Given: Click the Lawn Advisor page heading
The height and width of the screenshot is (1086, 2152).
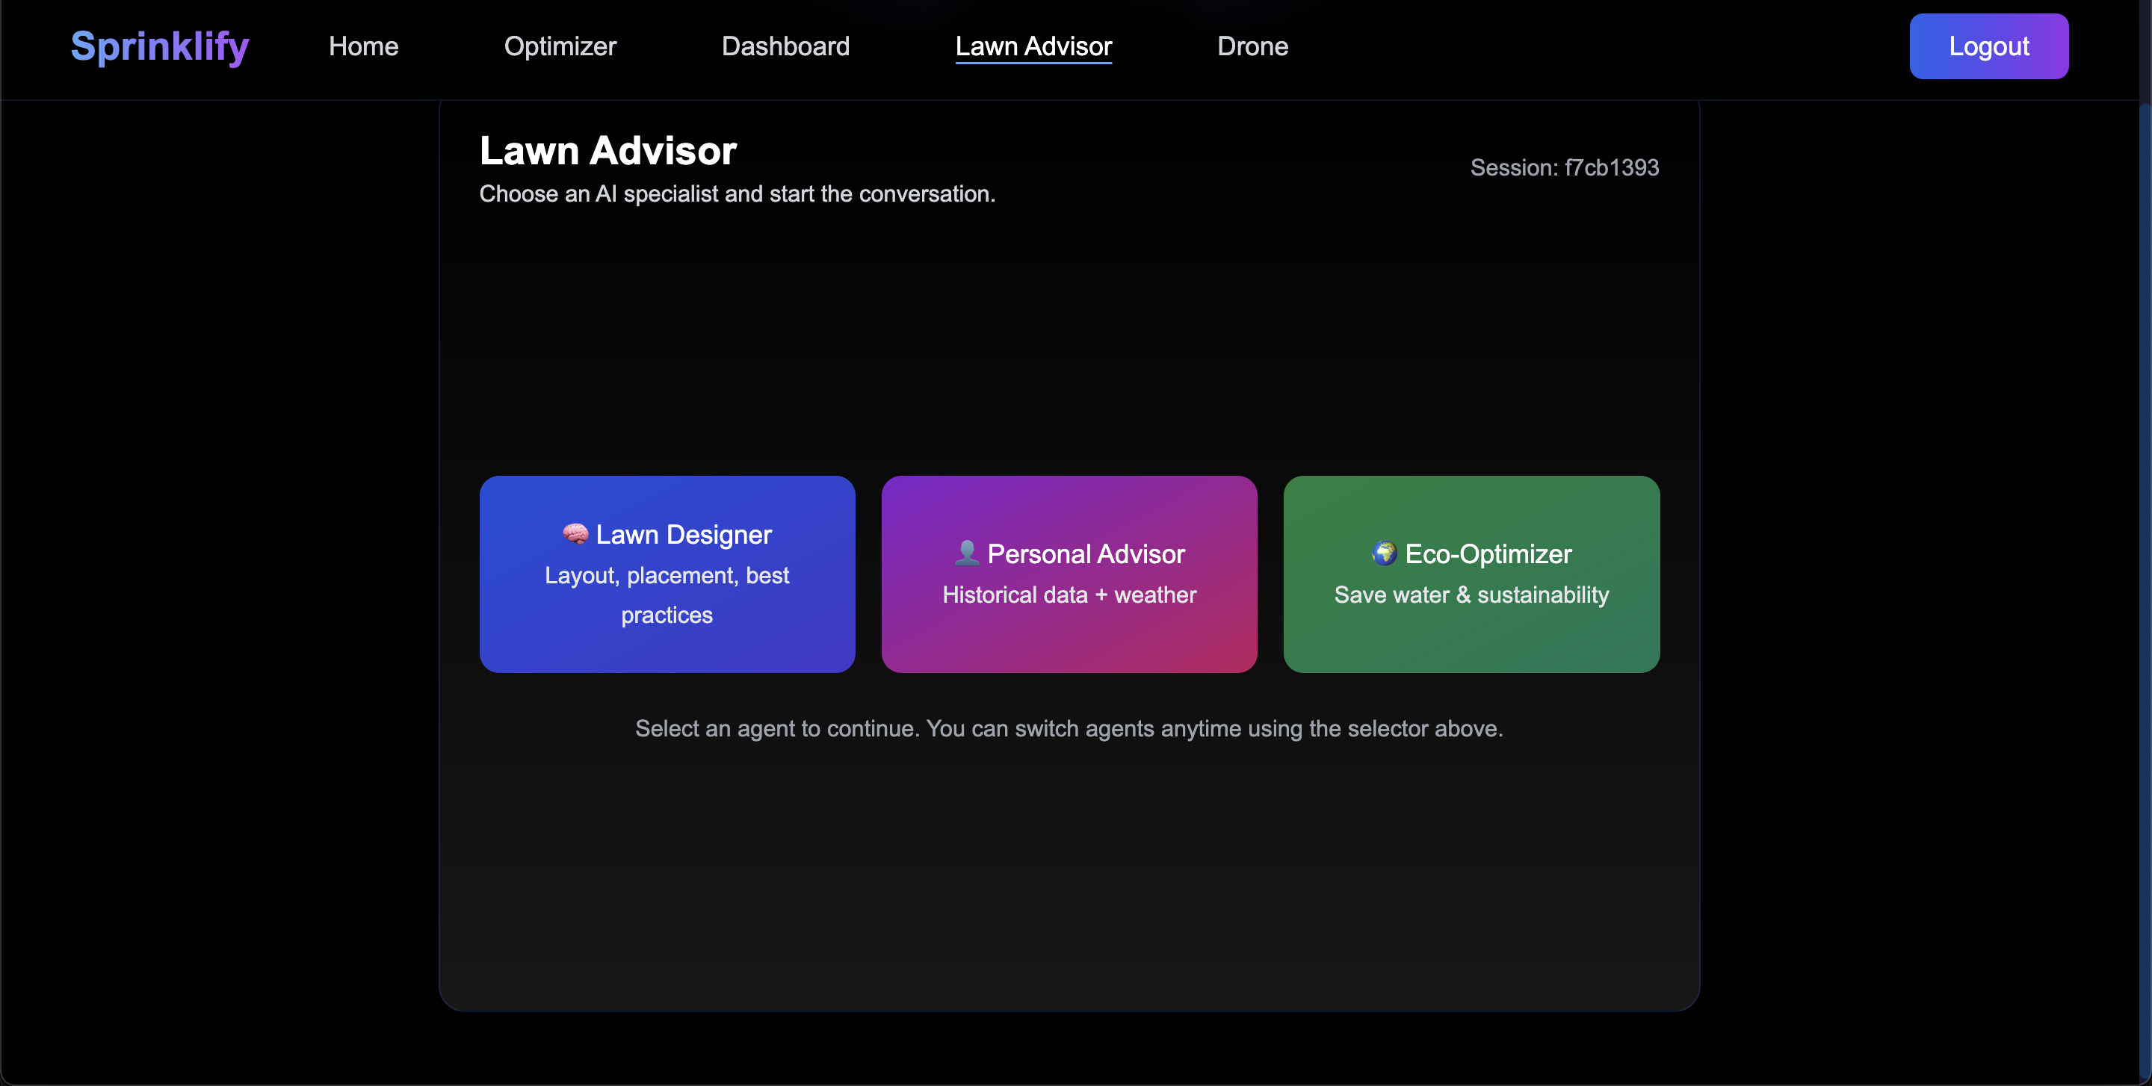Looking at the screenshot, I should pyautogui.click(x=607, y=151).
